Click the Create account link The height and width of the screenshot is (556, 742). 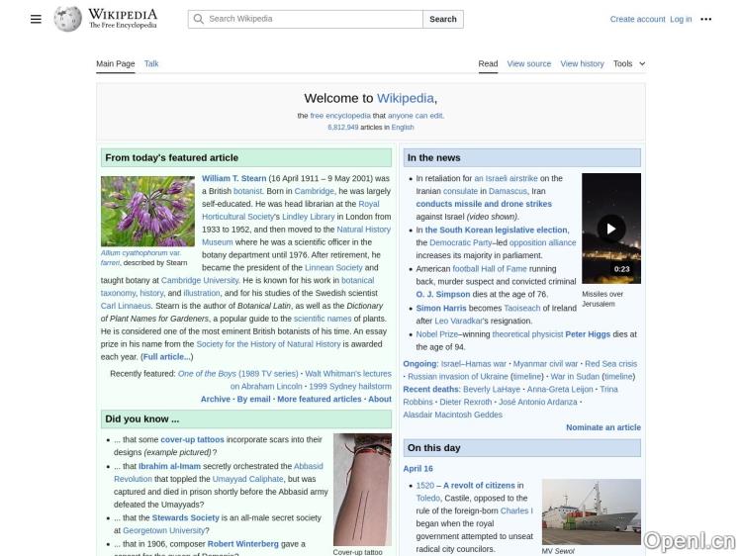click(x=637, y=19)
